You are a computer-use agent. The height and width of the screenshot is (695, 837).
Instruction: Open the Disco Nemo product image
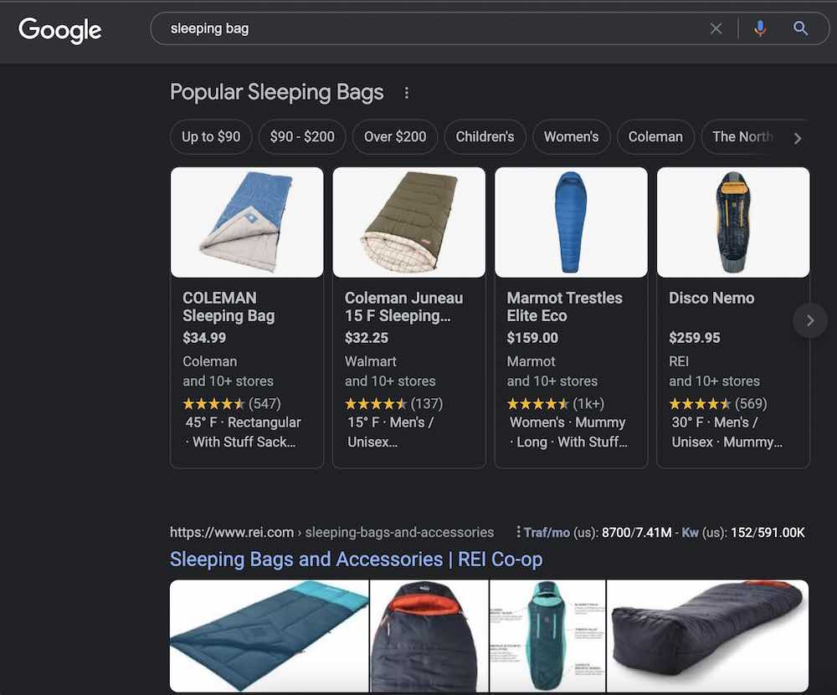732,222
